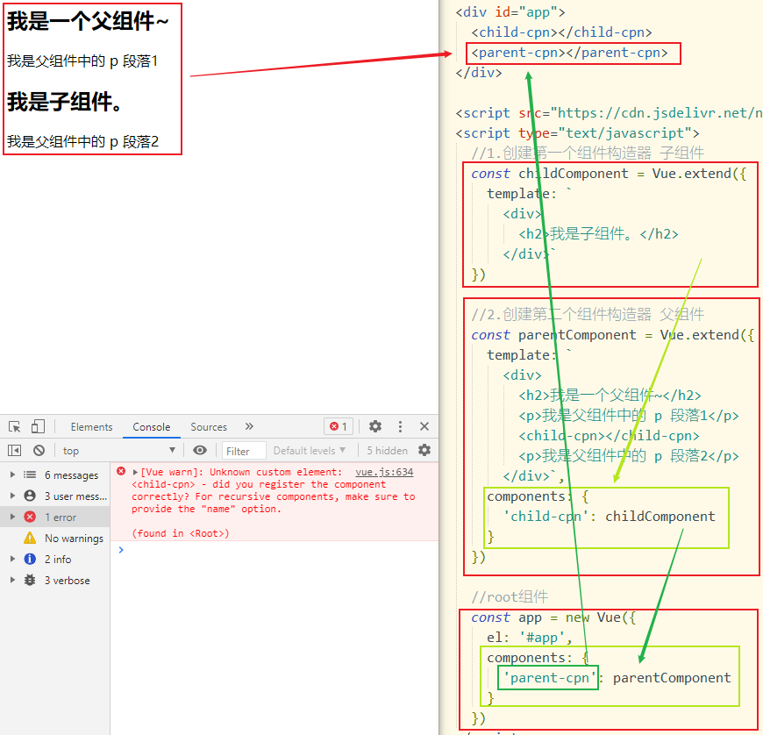Viewport: 763px width, 735px height.
Task: Click the yellow warning triangle icon
Action: pos(30,538)
